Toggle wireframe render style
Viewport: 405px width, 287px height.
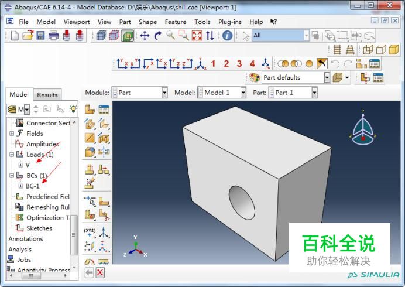368,49
